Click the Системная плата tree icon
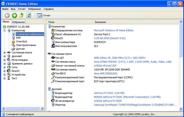184x117 pixels. tap(9, 53)
